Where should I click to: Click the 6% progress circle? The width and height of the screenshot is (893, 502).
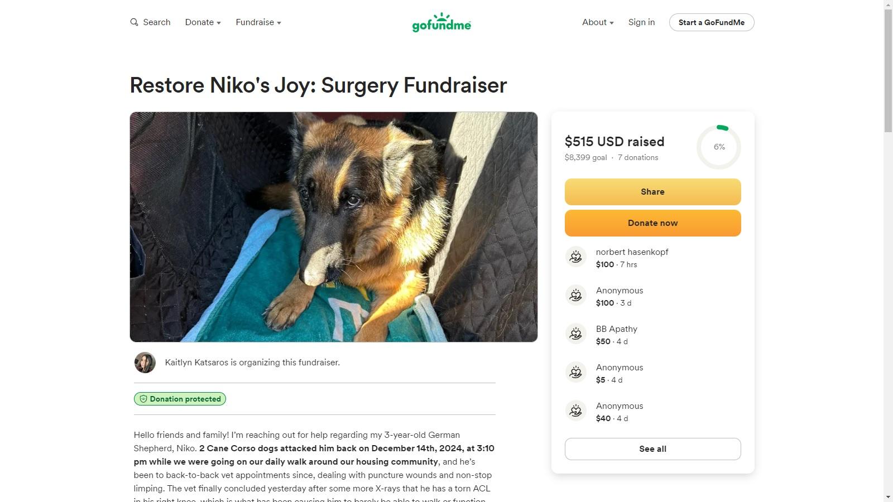[x=719, y=147]
